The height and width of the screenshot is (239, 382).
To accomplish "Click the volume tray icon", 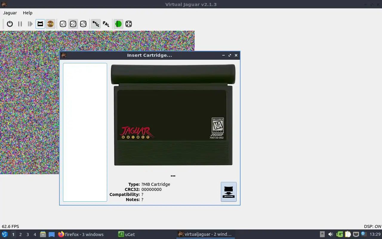I will (330, 234).
